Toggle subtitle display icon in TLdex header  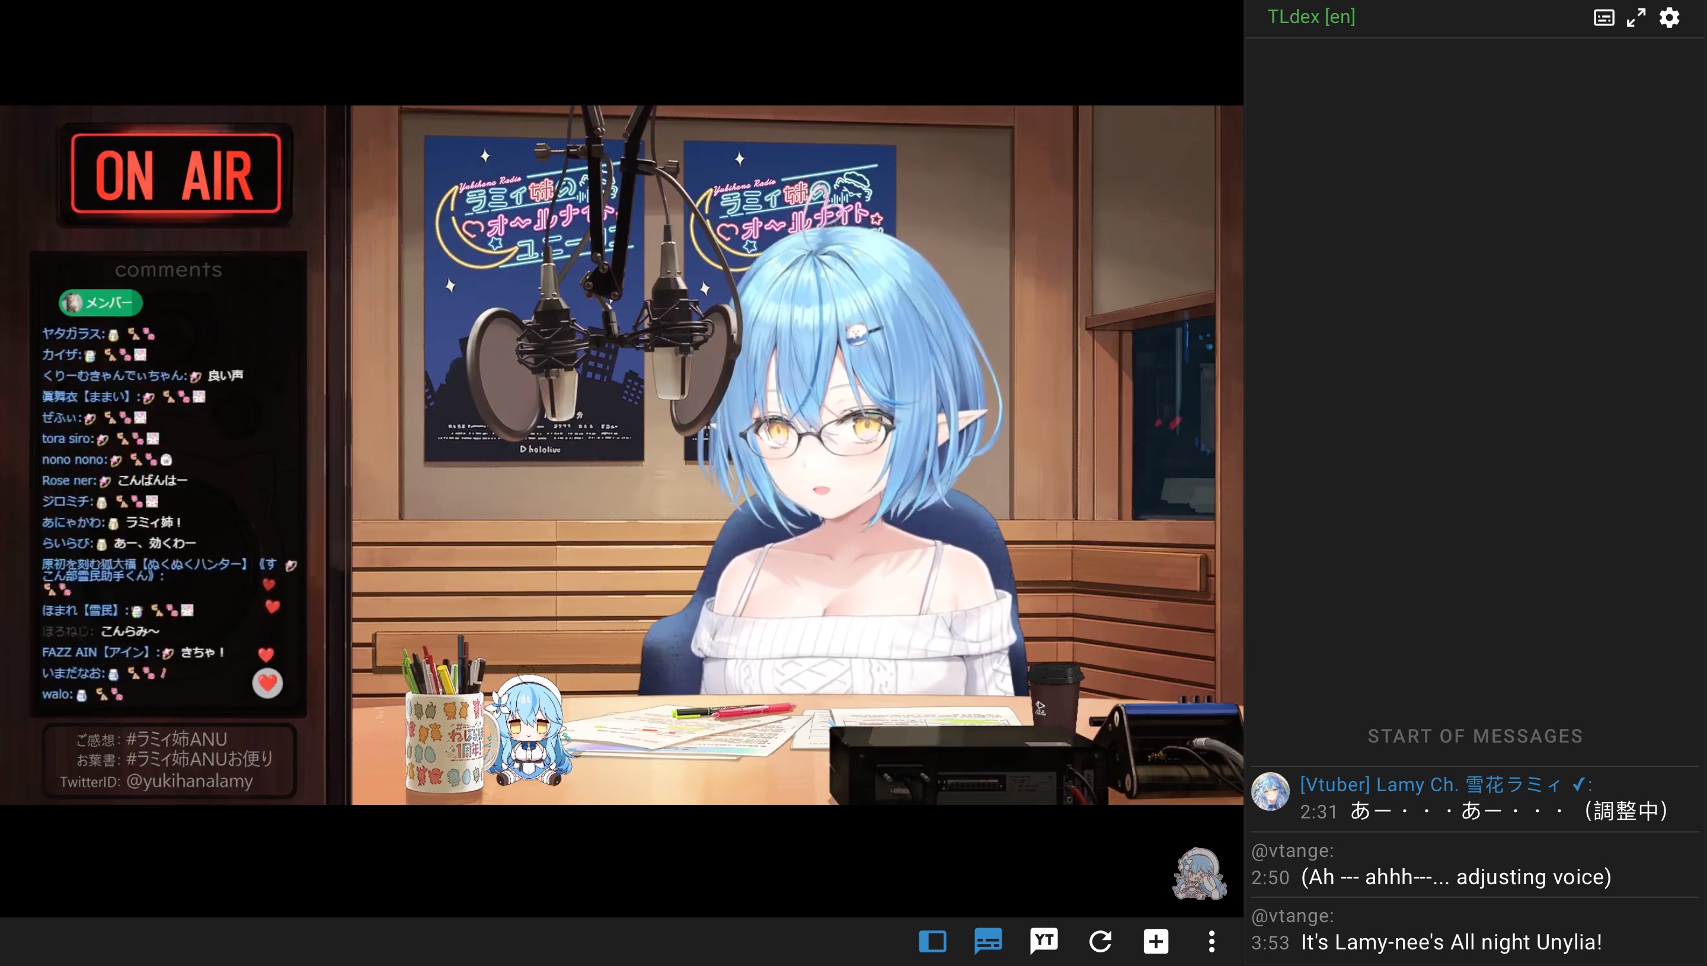pyautogui.click(x=1603, y=17)
